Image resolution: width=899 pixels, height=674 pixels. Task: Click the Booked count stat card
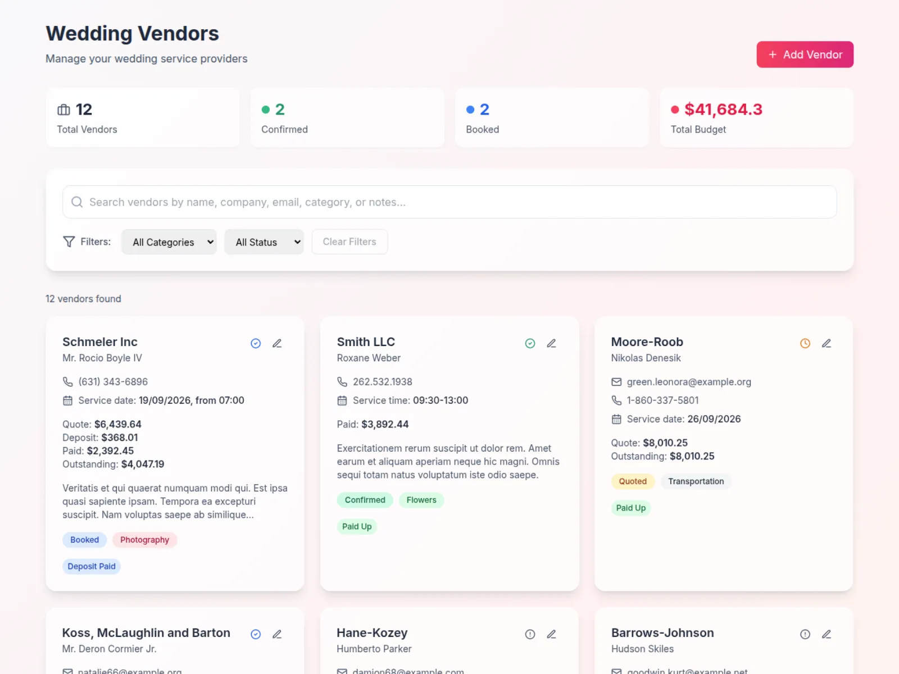pyautogui.click(x=552, y=117)
